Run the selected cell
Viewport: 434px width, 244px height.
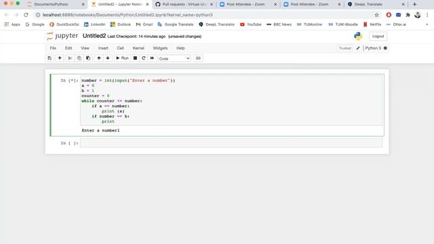click(122, 58)
